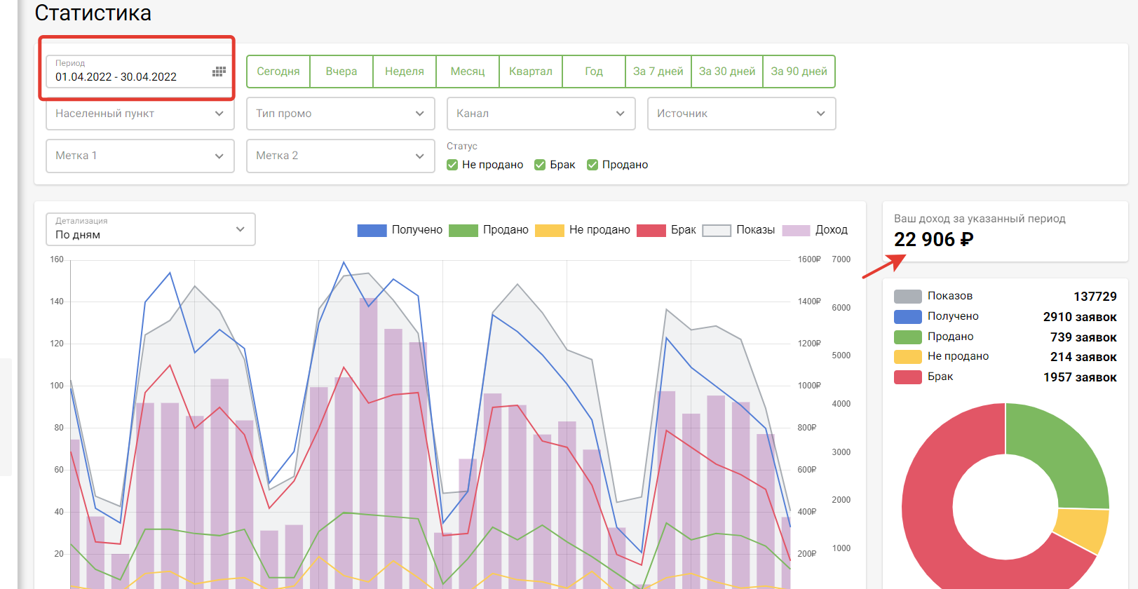Screen dimensions: 1138x589
Task: Toggle the Не продано legend color box
Action: pos(549,231)
